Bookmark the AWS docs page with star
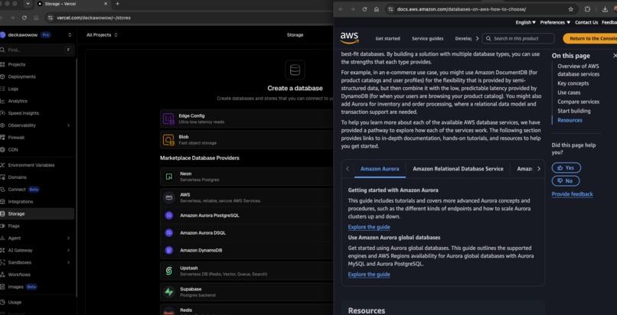Screen dimensions: 617x315 pos(570,9)
